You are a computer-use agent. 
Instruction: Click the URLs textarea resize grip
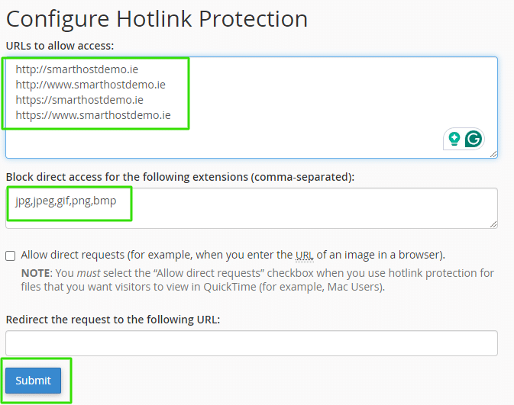(x=493, y=154)
